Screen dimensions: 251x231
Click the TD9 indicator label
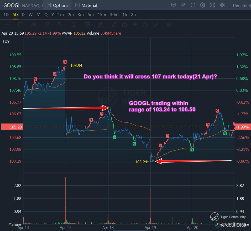coord(6,41)
